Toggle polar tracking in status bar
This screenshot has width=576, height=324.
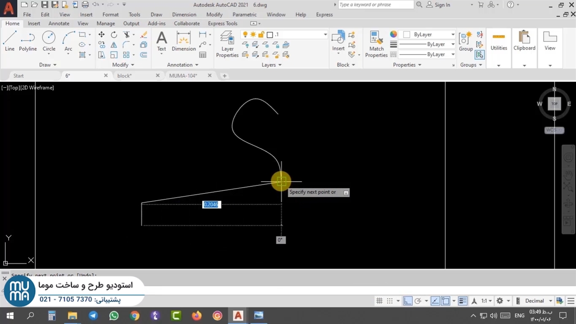(x=418, y=301)
